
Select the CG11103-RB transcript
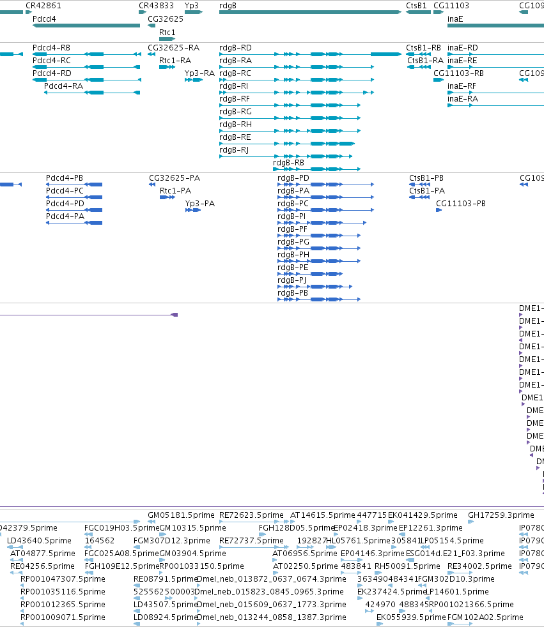439,80
